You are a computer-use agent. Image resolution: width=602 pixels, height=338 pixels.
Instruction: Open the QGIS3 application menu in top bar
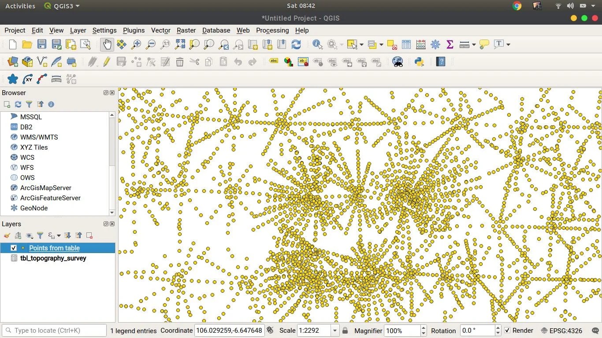pyautogui.click(x=62, y=6)
